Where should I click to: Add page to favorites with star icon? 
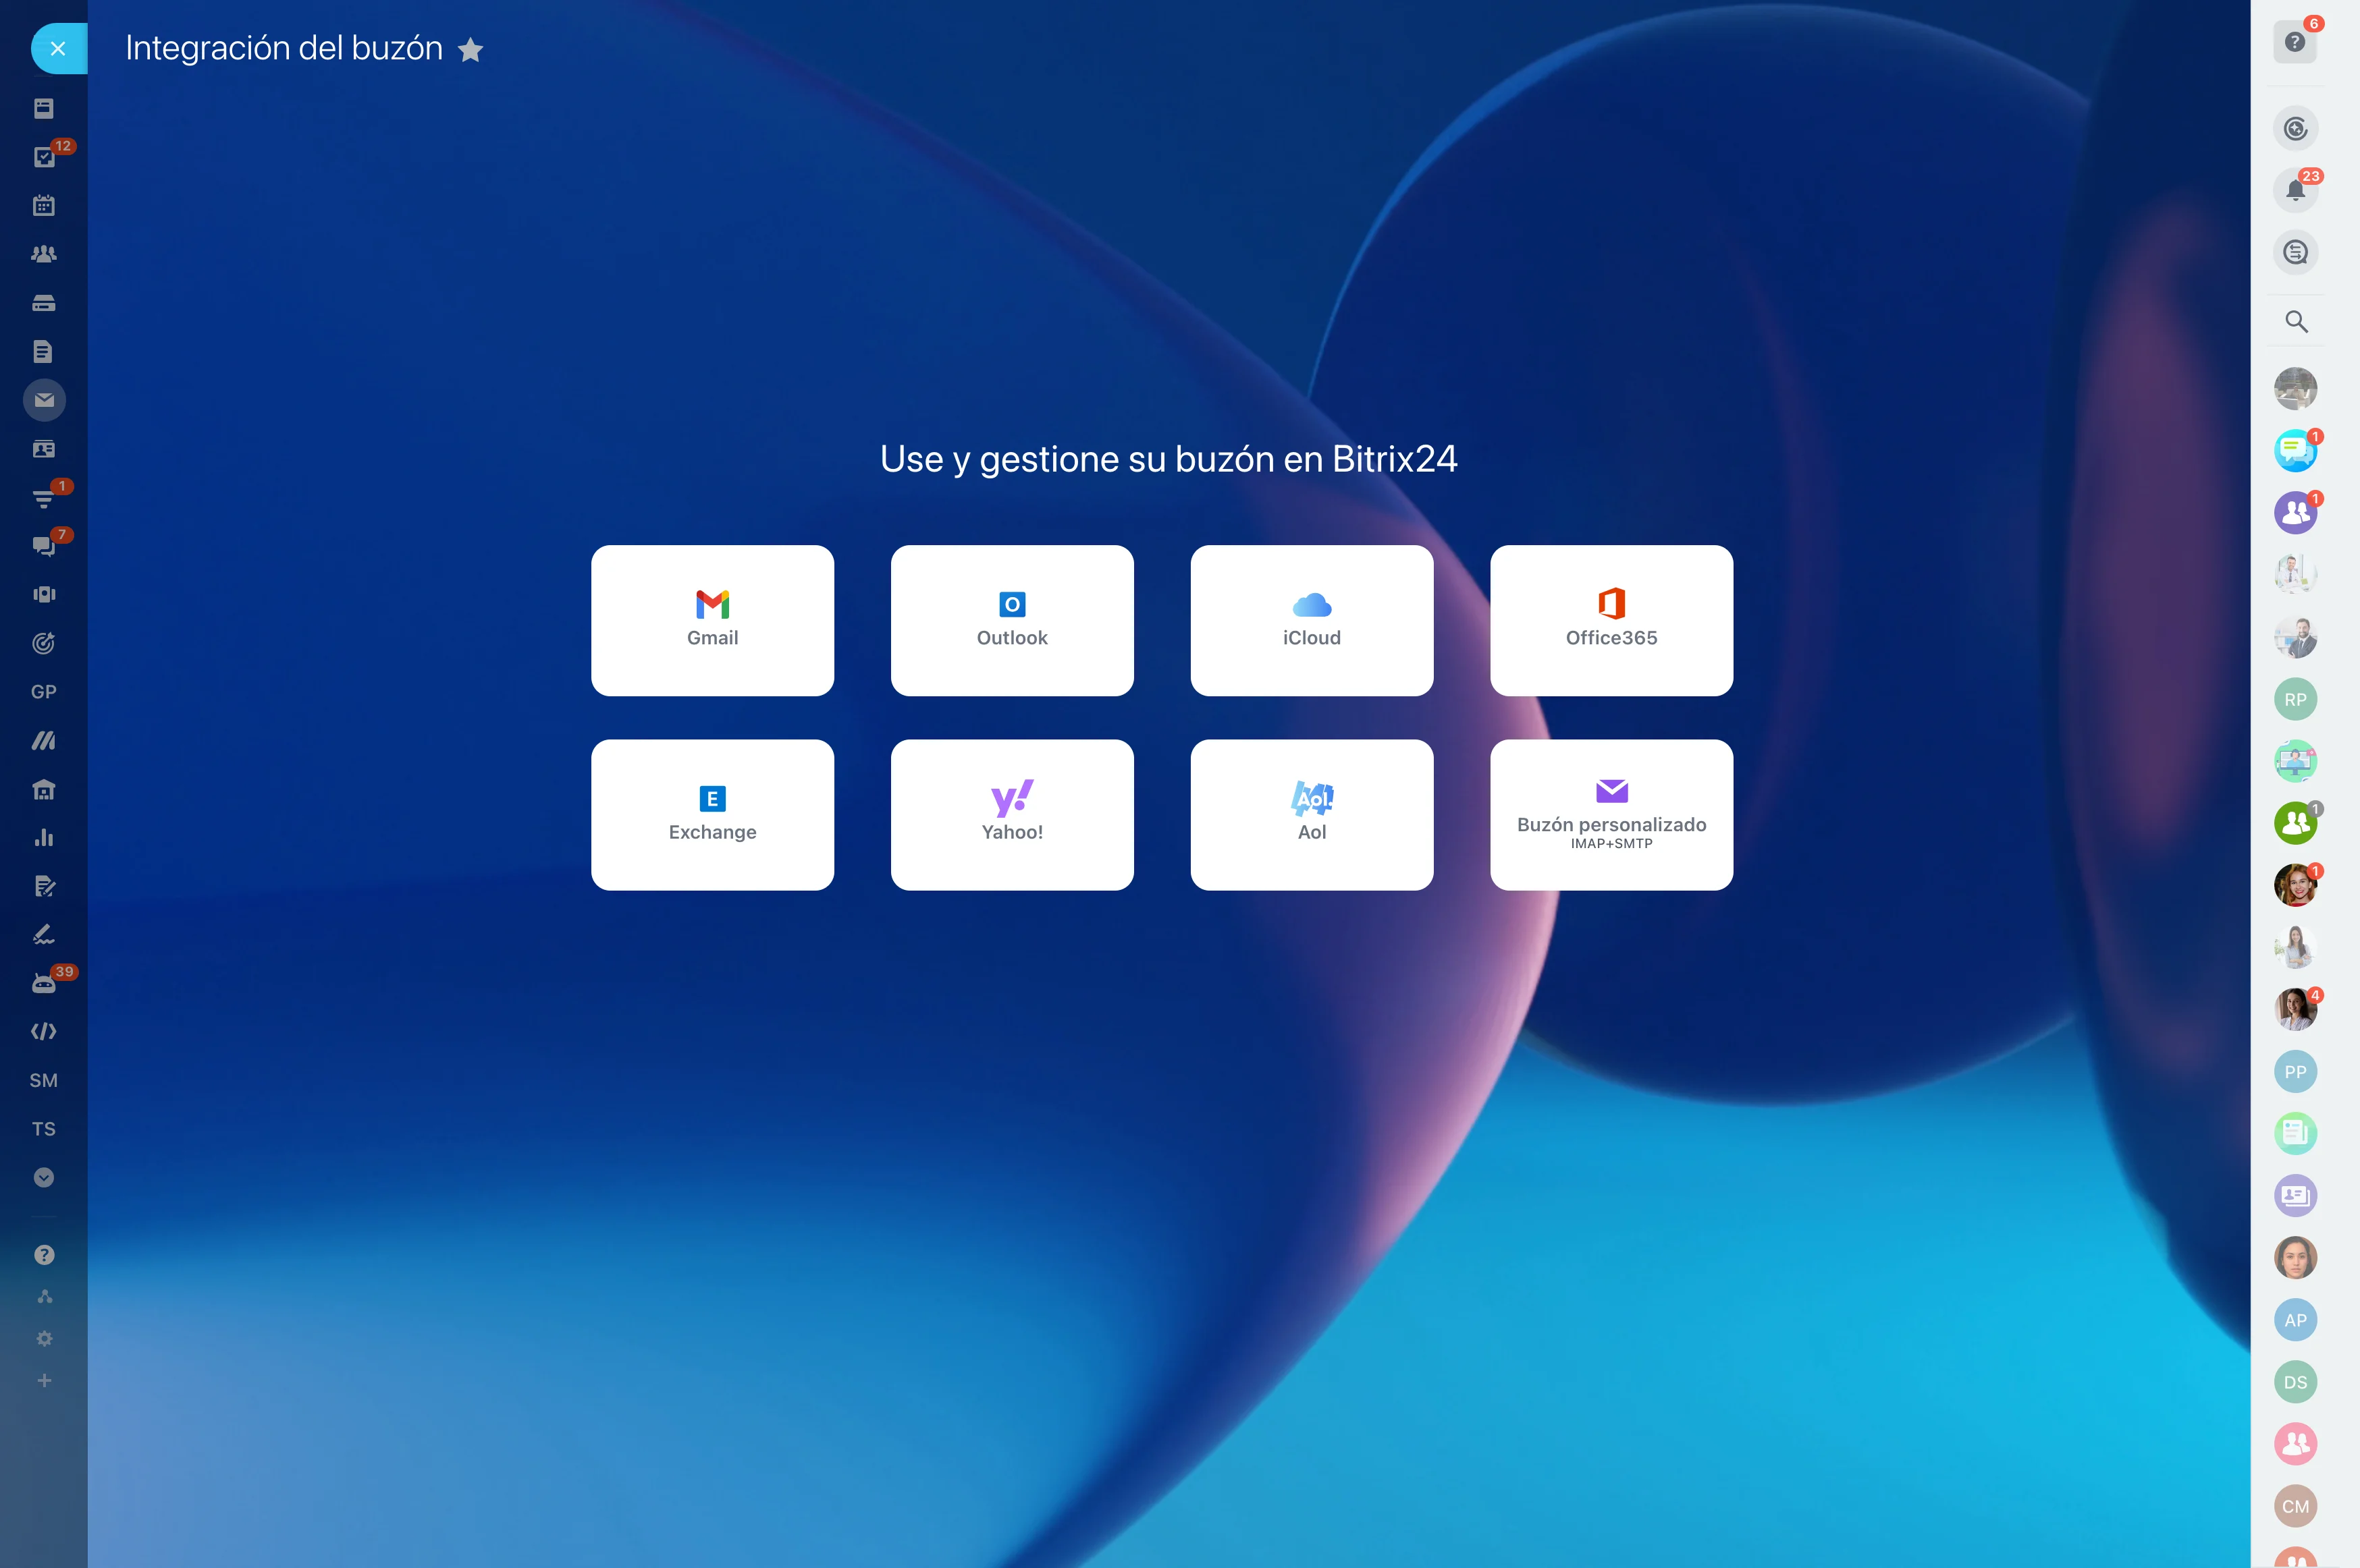click(471, 50)
